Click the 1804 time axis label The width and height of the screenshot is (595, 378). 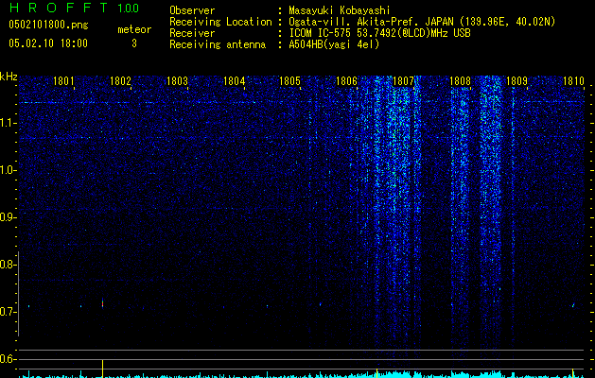pos(235,80)
